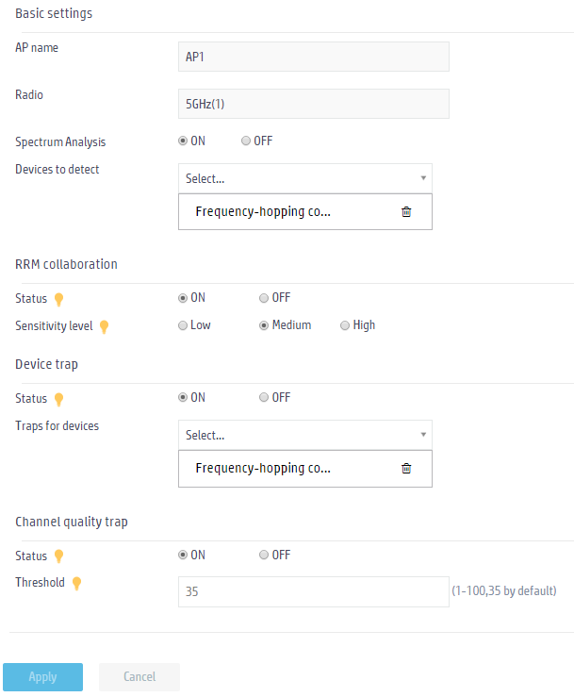Show hint bulb for RRM collaboration Status
574x697 pixels.
(x=58, y=299)
